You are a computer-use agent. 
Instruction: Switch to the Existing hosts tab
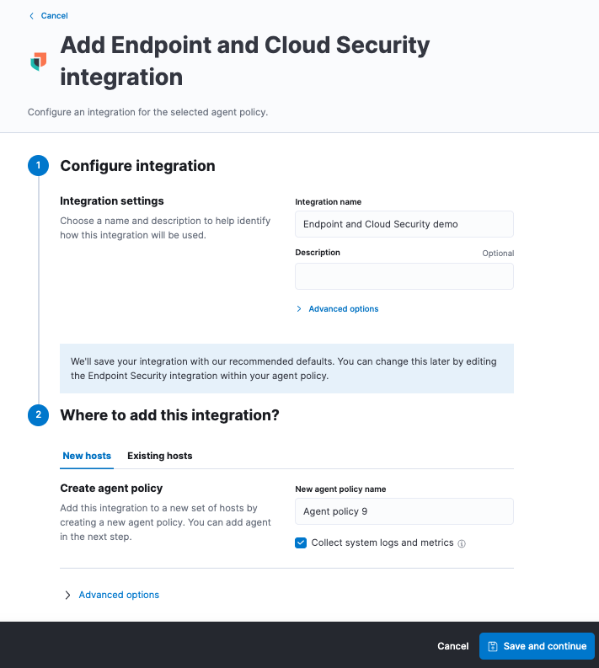[x=159, y=456]
